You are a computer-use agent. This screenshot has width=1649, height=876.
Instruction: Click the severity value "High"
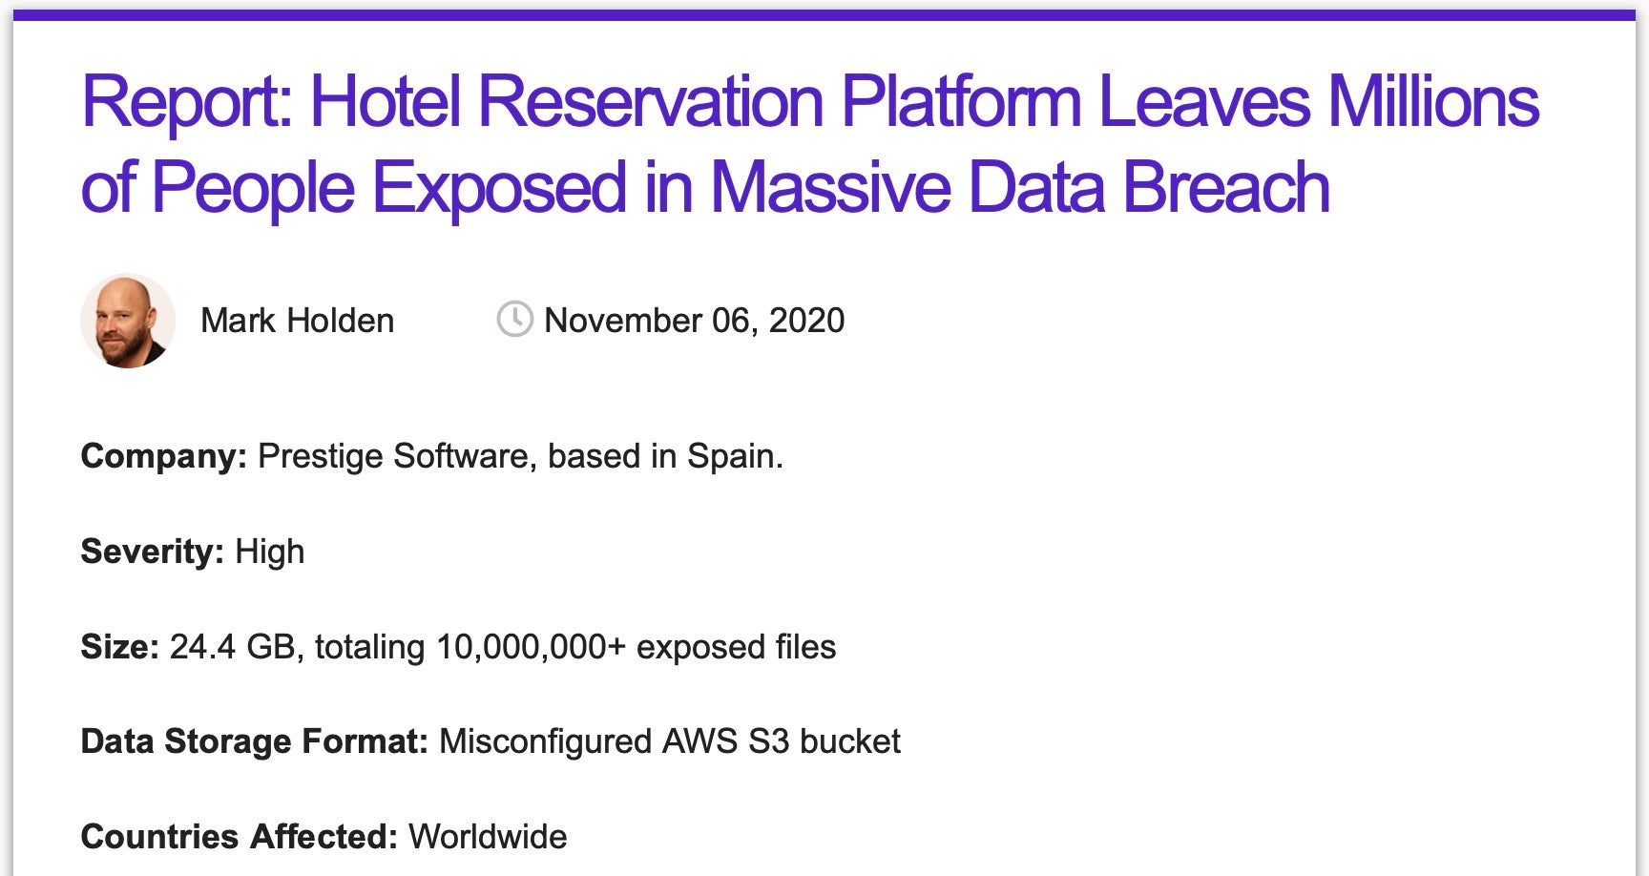click(x=270, y=552)
